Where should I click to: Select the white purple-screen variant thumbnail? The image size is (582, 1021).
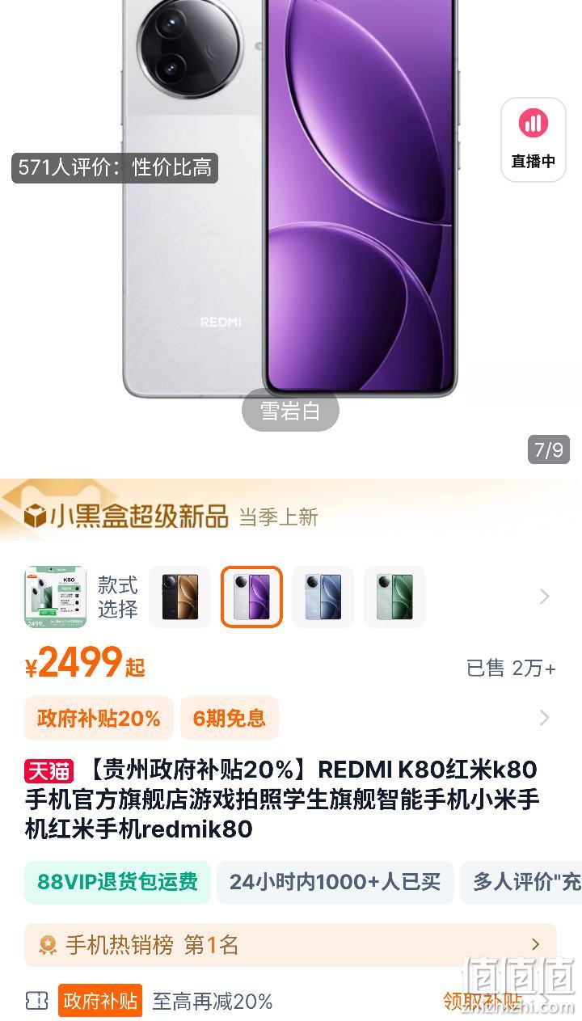click(x=251, y=597)
